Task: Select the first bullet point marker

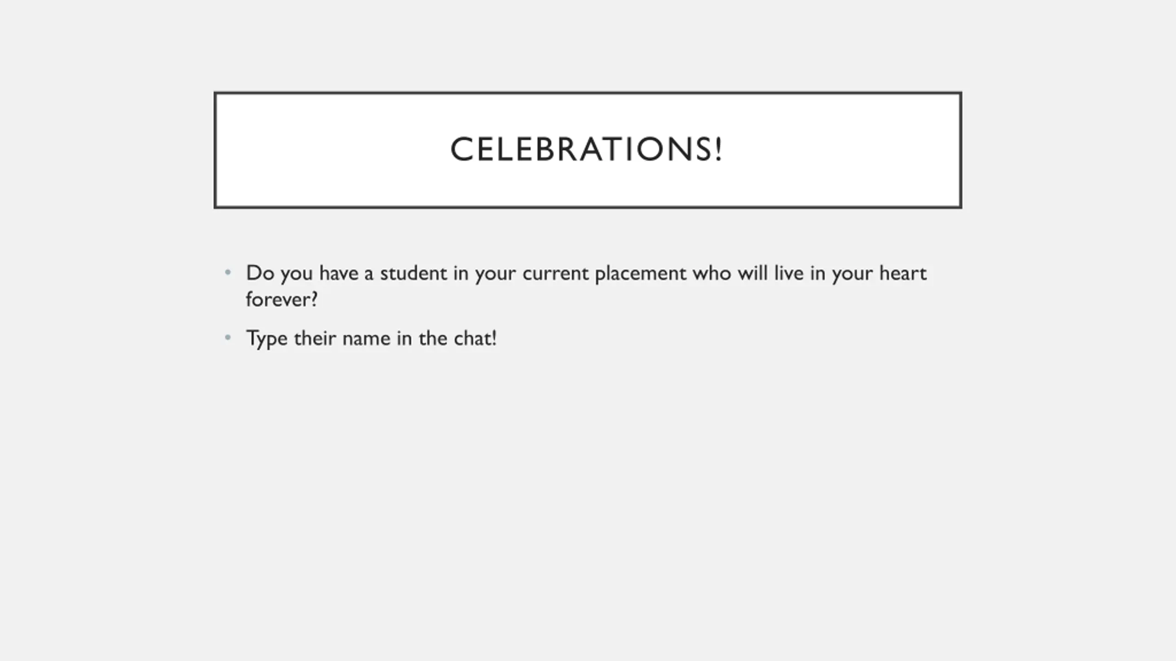Action: click(x=228, y=273)
